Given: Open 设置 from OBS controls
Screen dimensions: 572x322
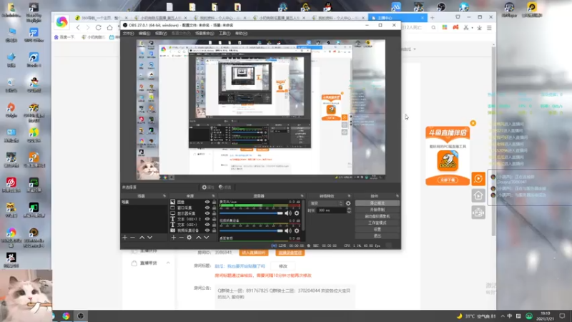Looking at the screenshot, I should pyautogui.click(x=378, y=229).
